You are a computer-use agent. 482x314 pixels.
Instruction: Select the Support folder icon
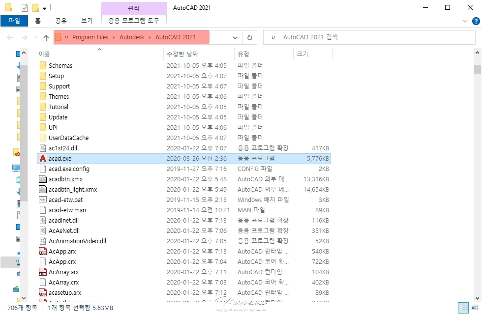coord(43,86)
